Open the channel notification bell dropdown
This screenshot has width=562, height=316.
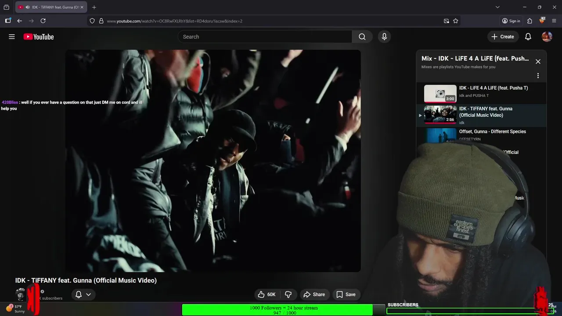coord(83,294)
